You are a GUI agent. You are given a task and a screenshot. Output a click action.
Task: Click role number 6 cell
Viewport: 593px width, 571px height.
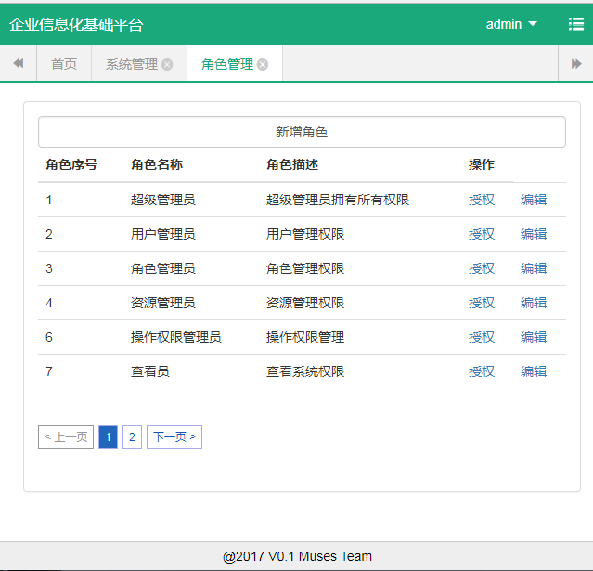pyautogui.click(x=49, y=337)
